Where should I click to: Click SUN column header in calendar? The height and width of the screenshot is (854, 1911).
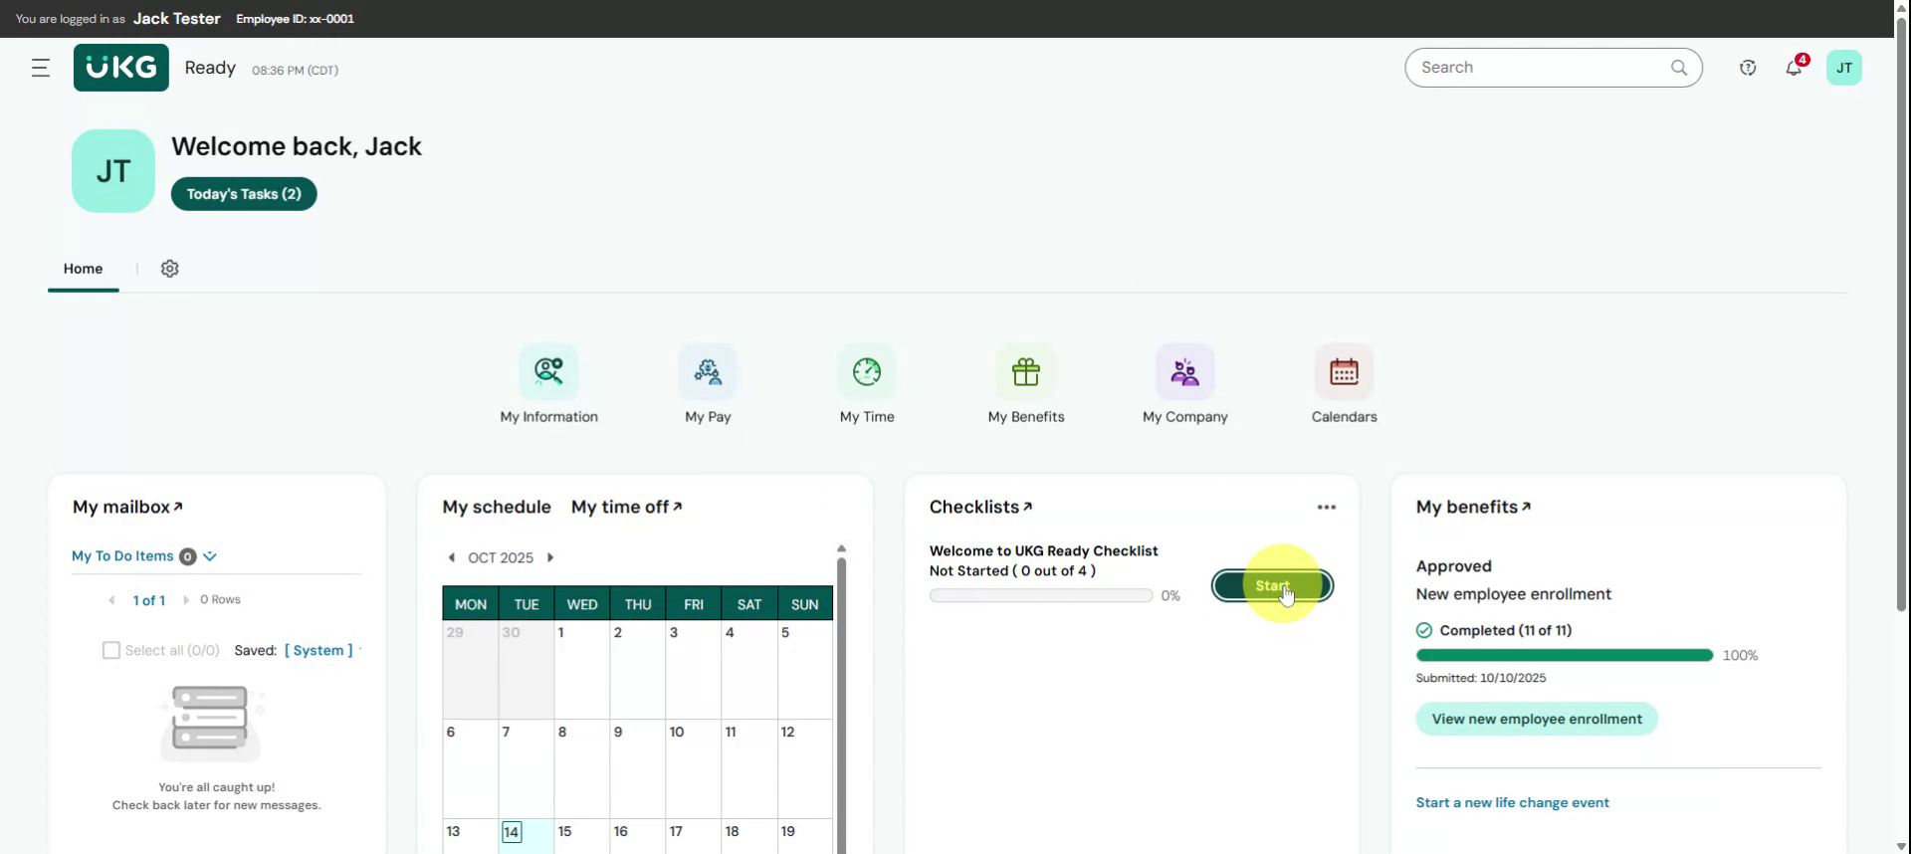click(x=804, y=604)
